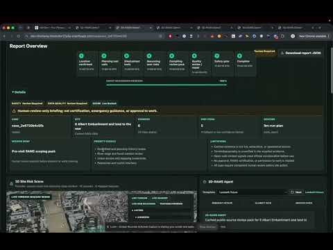Click the Features/overpass chip
This screenshot has height=250, width=333.
(x=171, y=203)
